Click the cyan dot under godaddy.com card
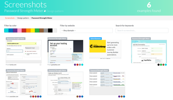The image size is (173, 100). pos(82,65)
